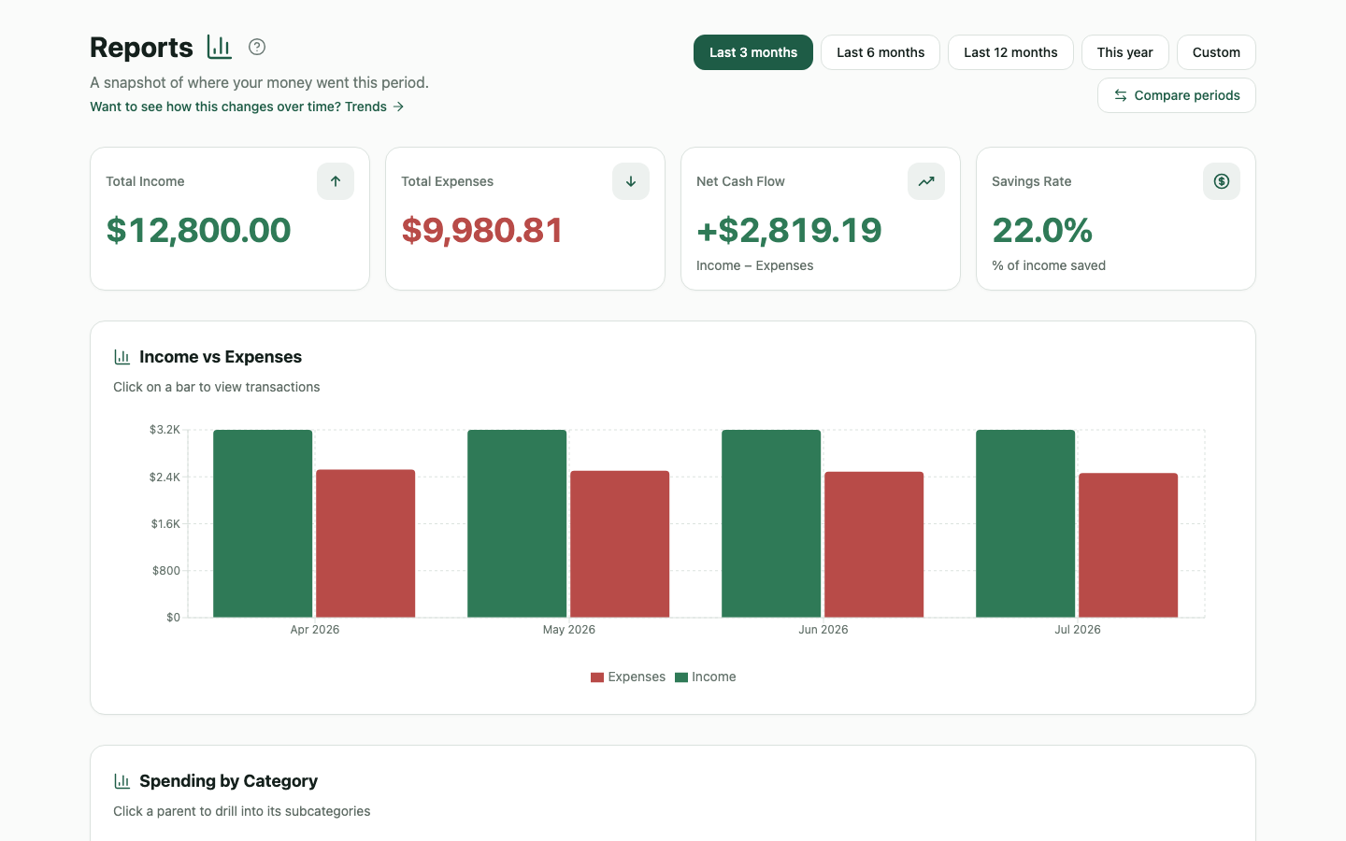
Task: Click the 22.0% savings rate value
Action: (x=1042, y=230)
